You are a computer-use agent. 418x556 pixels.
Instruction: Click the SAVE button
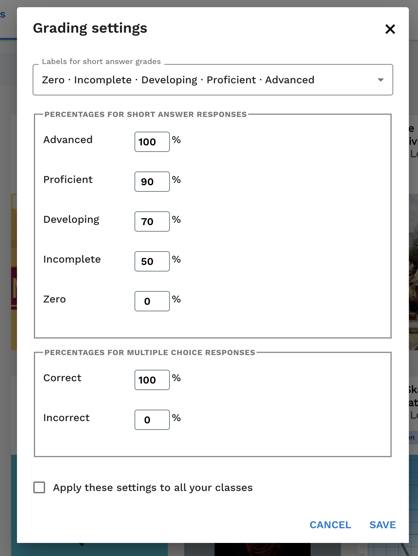(382, 525)
